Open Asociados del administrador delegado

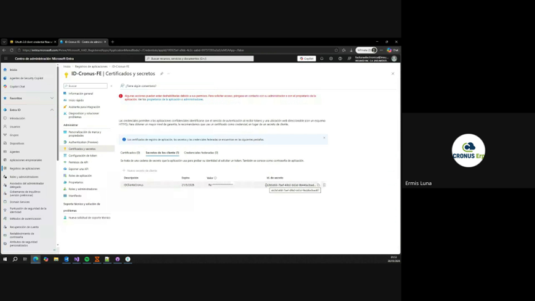tap(26, 185)
